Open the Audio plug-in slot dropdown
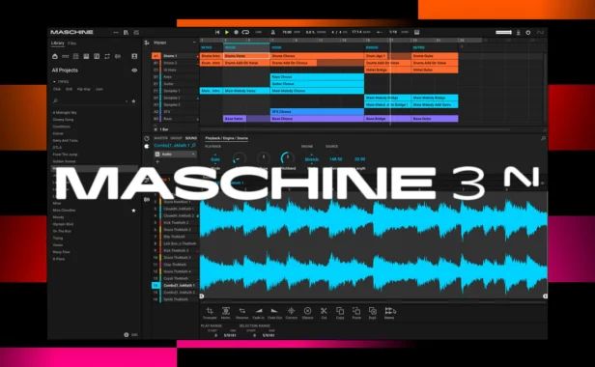Screen dimensions: 595x367 [176, 155]
